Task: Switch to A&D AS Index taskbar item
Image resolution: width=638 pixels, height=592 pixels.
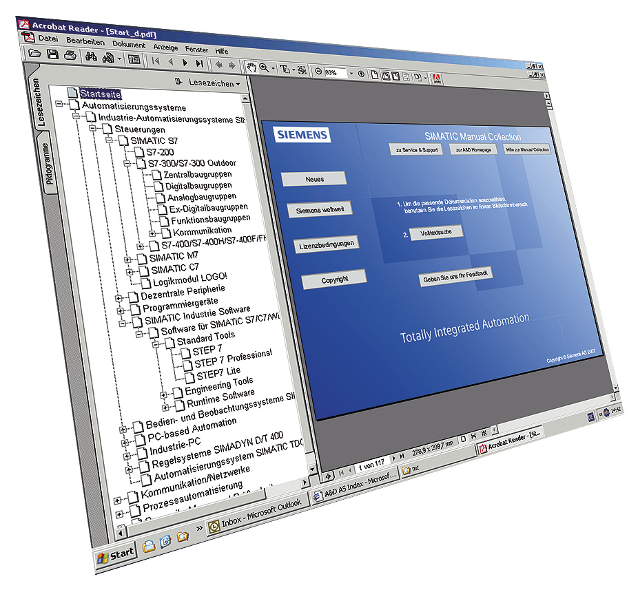Action: click(355, 487)
